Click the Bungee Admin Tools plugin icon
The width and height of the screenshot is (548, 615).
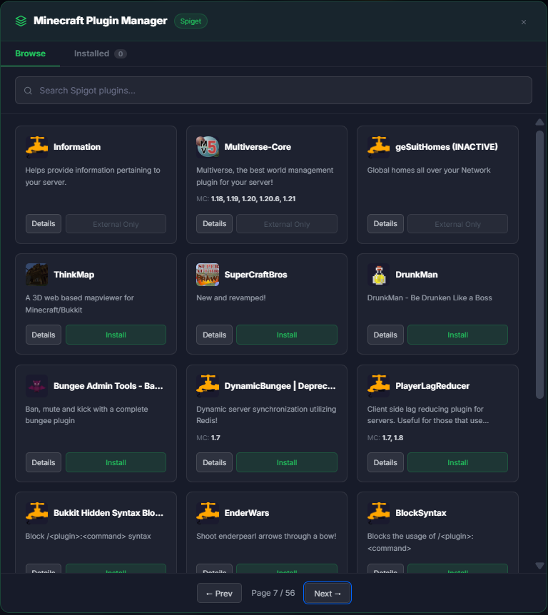(37, 386)
